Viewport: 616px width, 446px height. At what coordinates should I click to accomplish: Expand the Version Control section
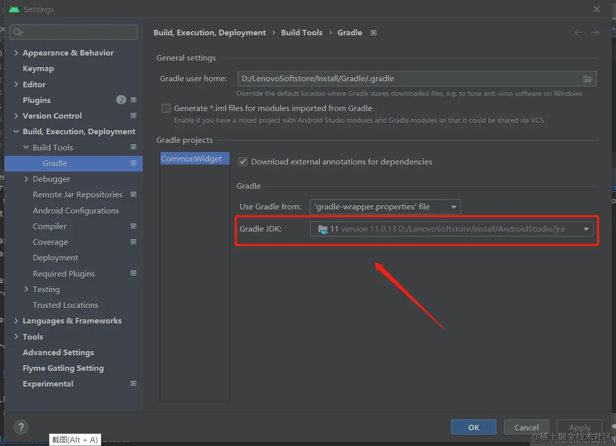pos(17,116)
